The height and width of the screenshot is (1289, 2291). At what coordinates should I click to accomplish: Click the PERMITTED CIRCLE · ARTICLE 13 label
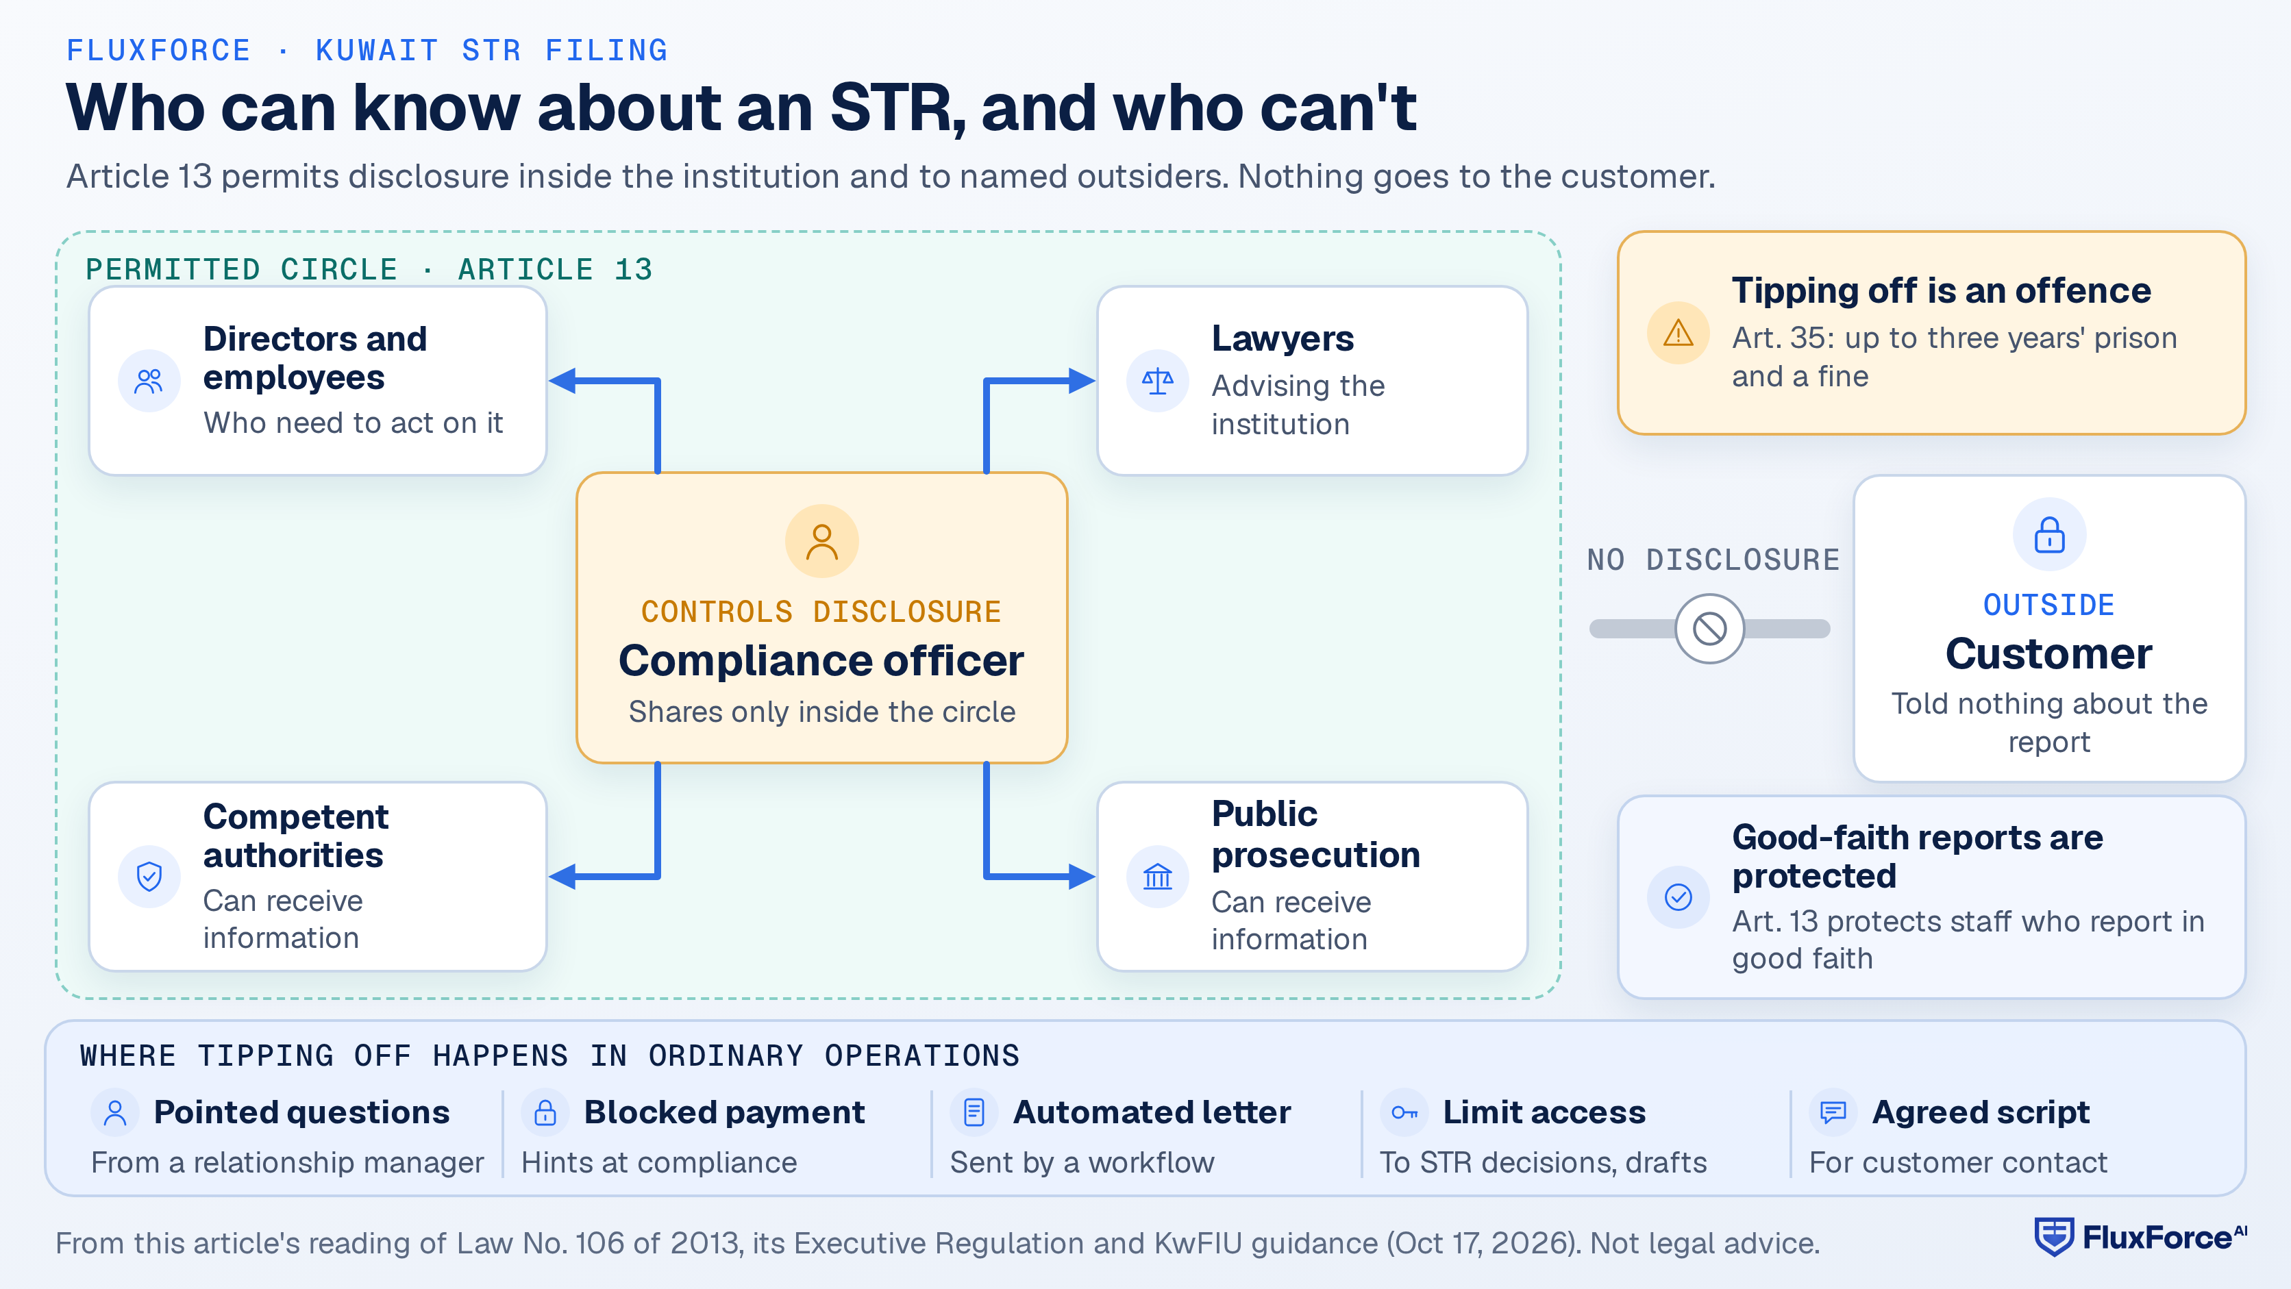pos(369,268)
